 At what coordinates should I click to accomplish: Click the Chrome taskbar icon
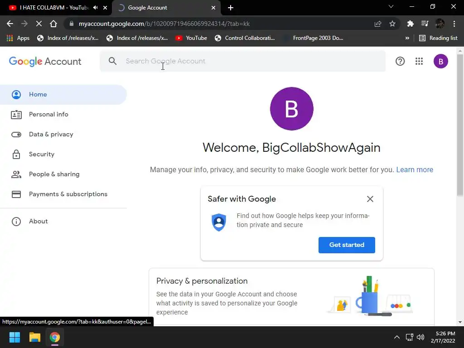(x=55, y=337)
